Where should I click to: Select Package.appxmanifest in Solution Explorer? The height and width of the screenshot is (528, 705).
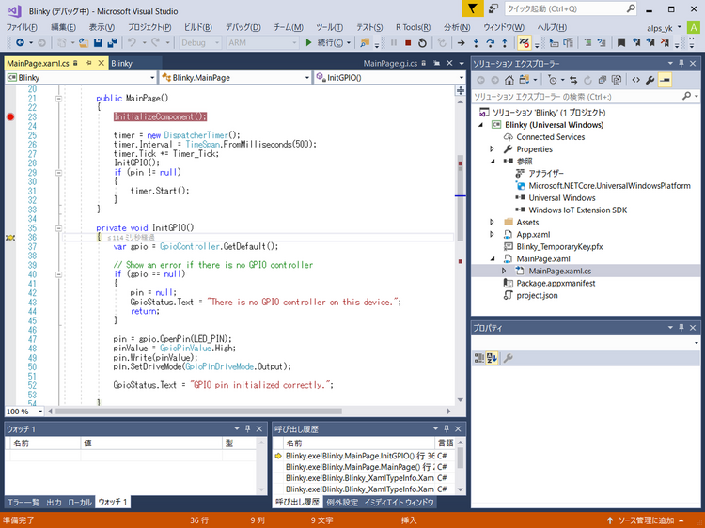557,283
